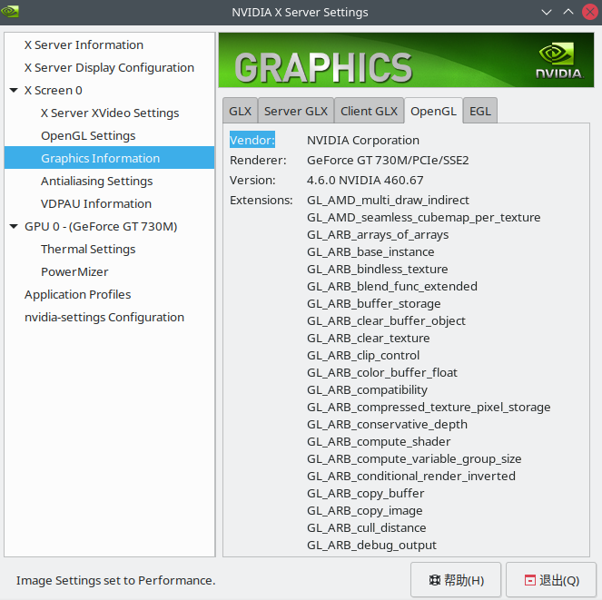Click GL_ARB_buffer_storage extension
The image size is (602, 600).
click(x=373, y=304)
